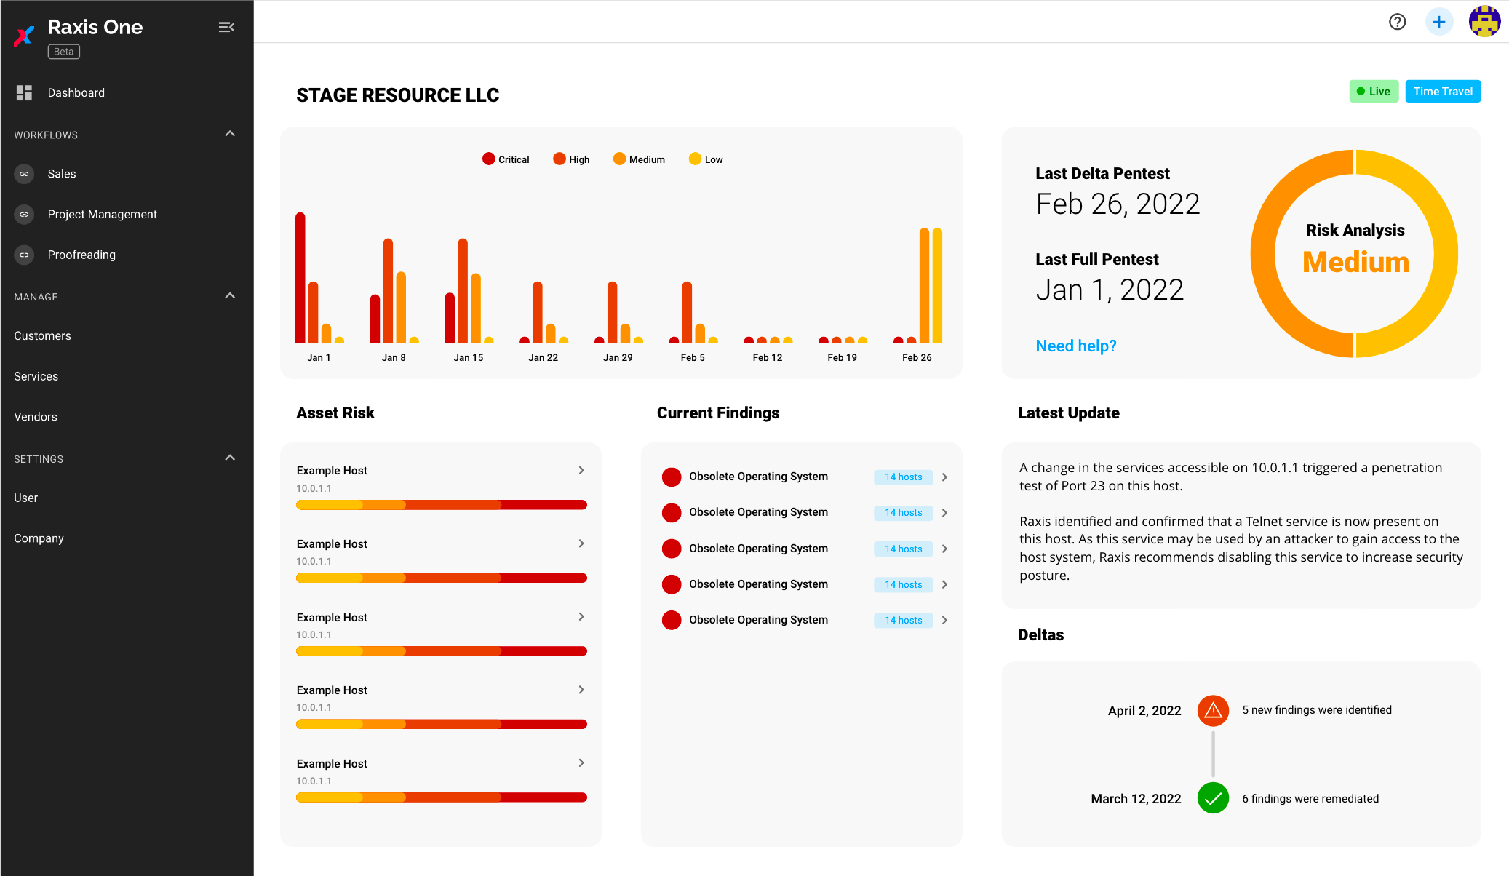Image resolution: width=1509 pixels, height=876 pixels.
Task: Collapse the Workflows section
Action: coord(230,134)
